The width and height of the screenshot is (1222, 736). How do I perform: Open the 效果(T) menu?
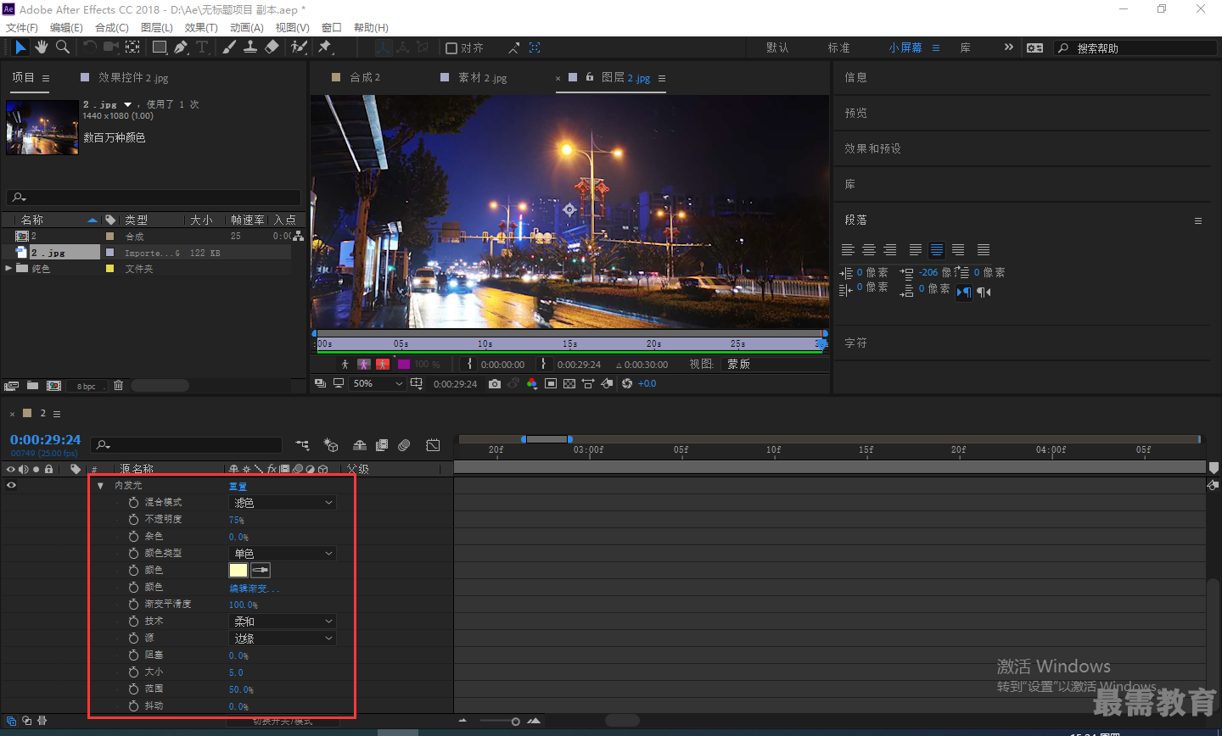coord(201,27)
